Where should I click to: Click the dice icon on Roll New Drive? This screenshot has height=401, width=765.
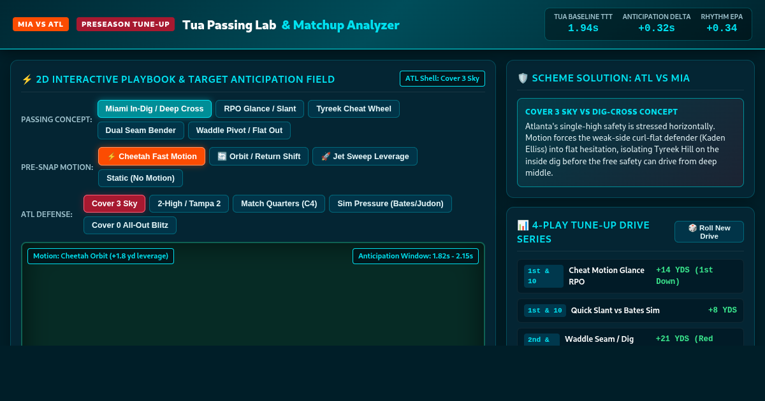coord(692,228)
